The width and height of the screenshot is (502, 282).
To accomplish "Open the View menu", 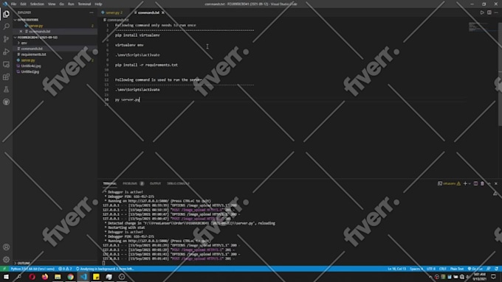I will coord(52,4).
